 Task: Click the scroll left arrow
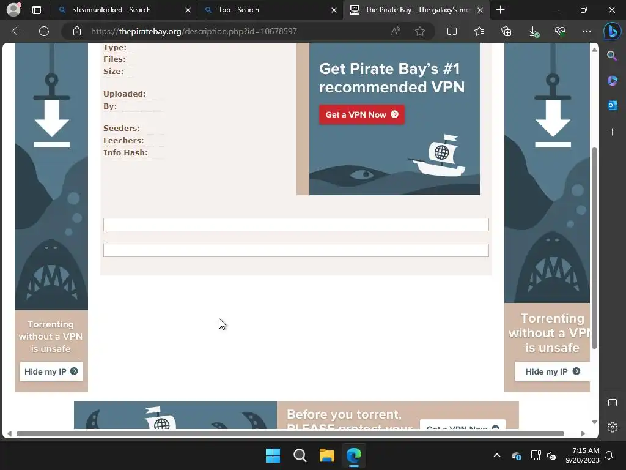(x=9, y=434)
